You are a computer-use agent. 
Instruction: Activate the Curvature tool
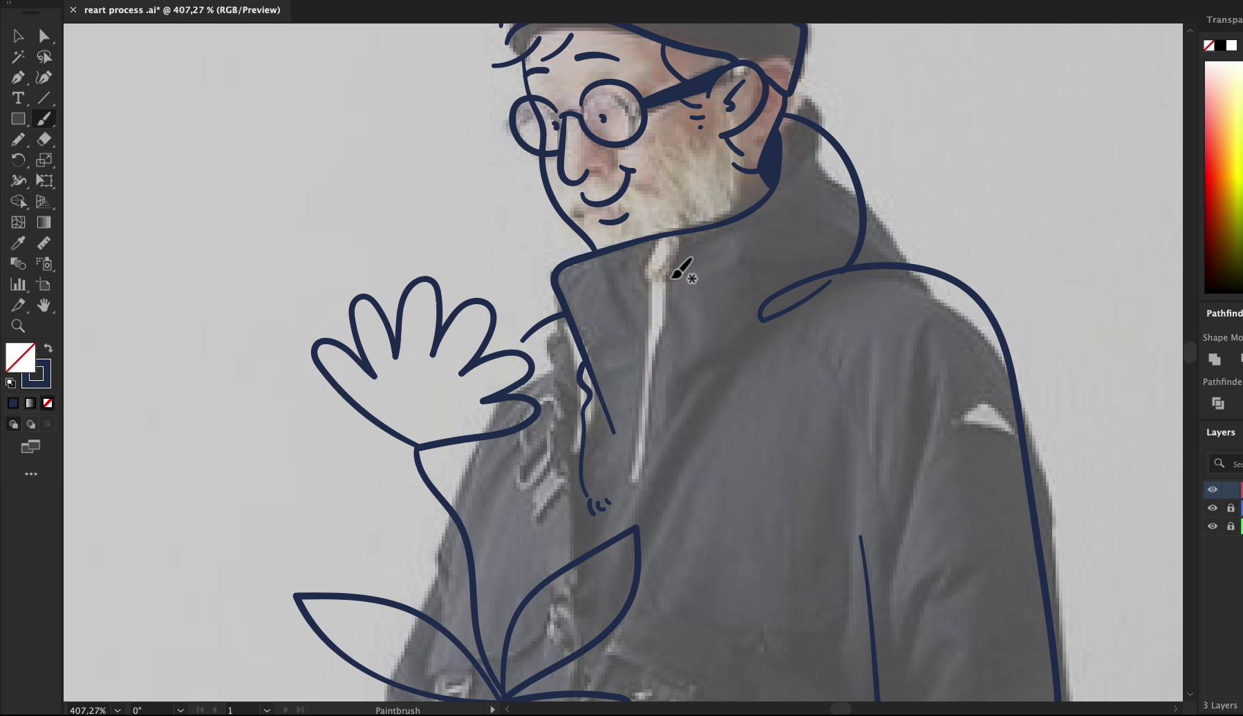44,77
